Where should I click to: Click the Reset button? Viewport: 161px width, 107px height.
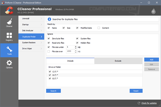[136, 91]
